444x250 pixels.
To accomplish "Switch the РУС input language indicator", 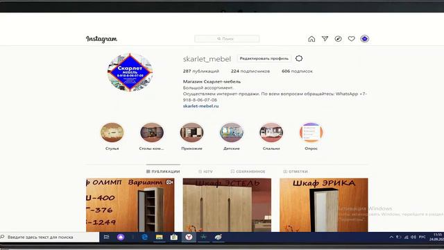I will click(422, 237).
